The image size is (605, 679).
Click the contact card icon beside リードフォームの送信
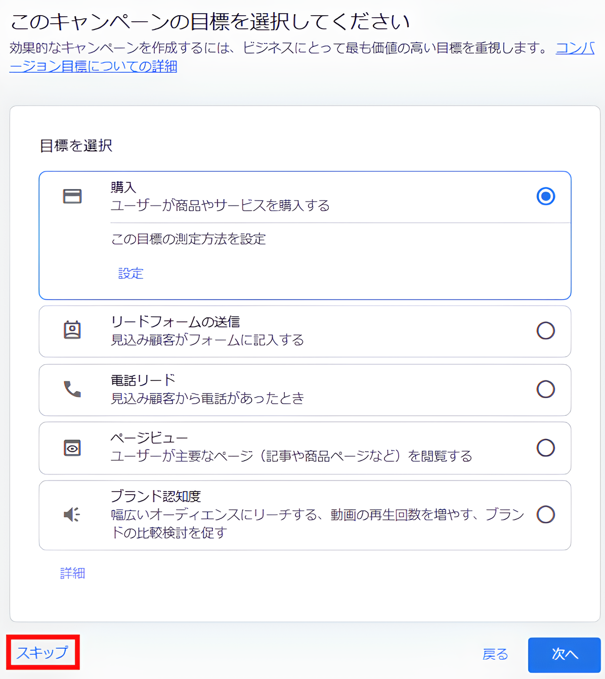(72, 330)
